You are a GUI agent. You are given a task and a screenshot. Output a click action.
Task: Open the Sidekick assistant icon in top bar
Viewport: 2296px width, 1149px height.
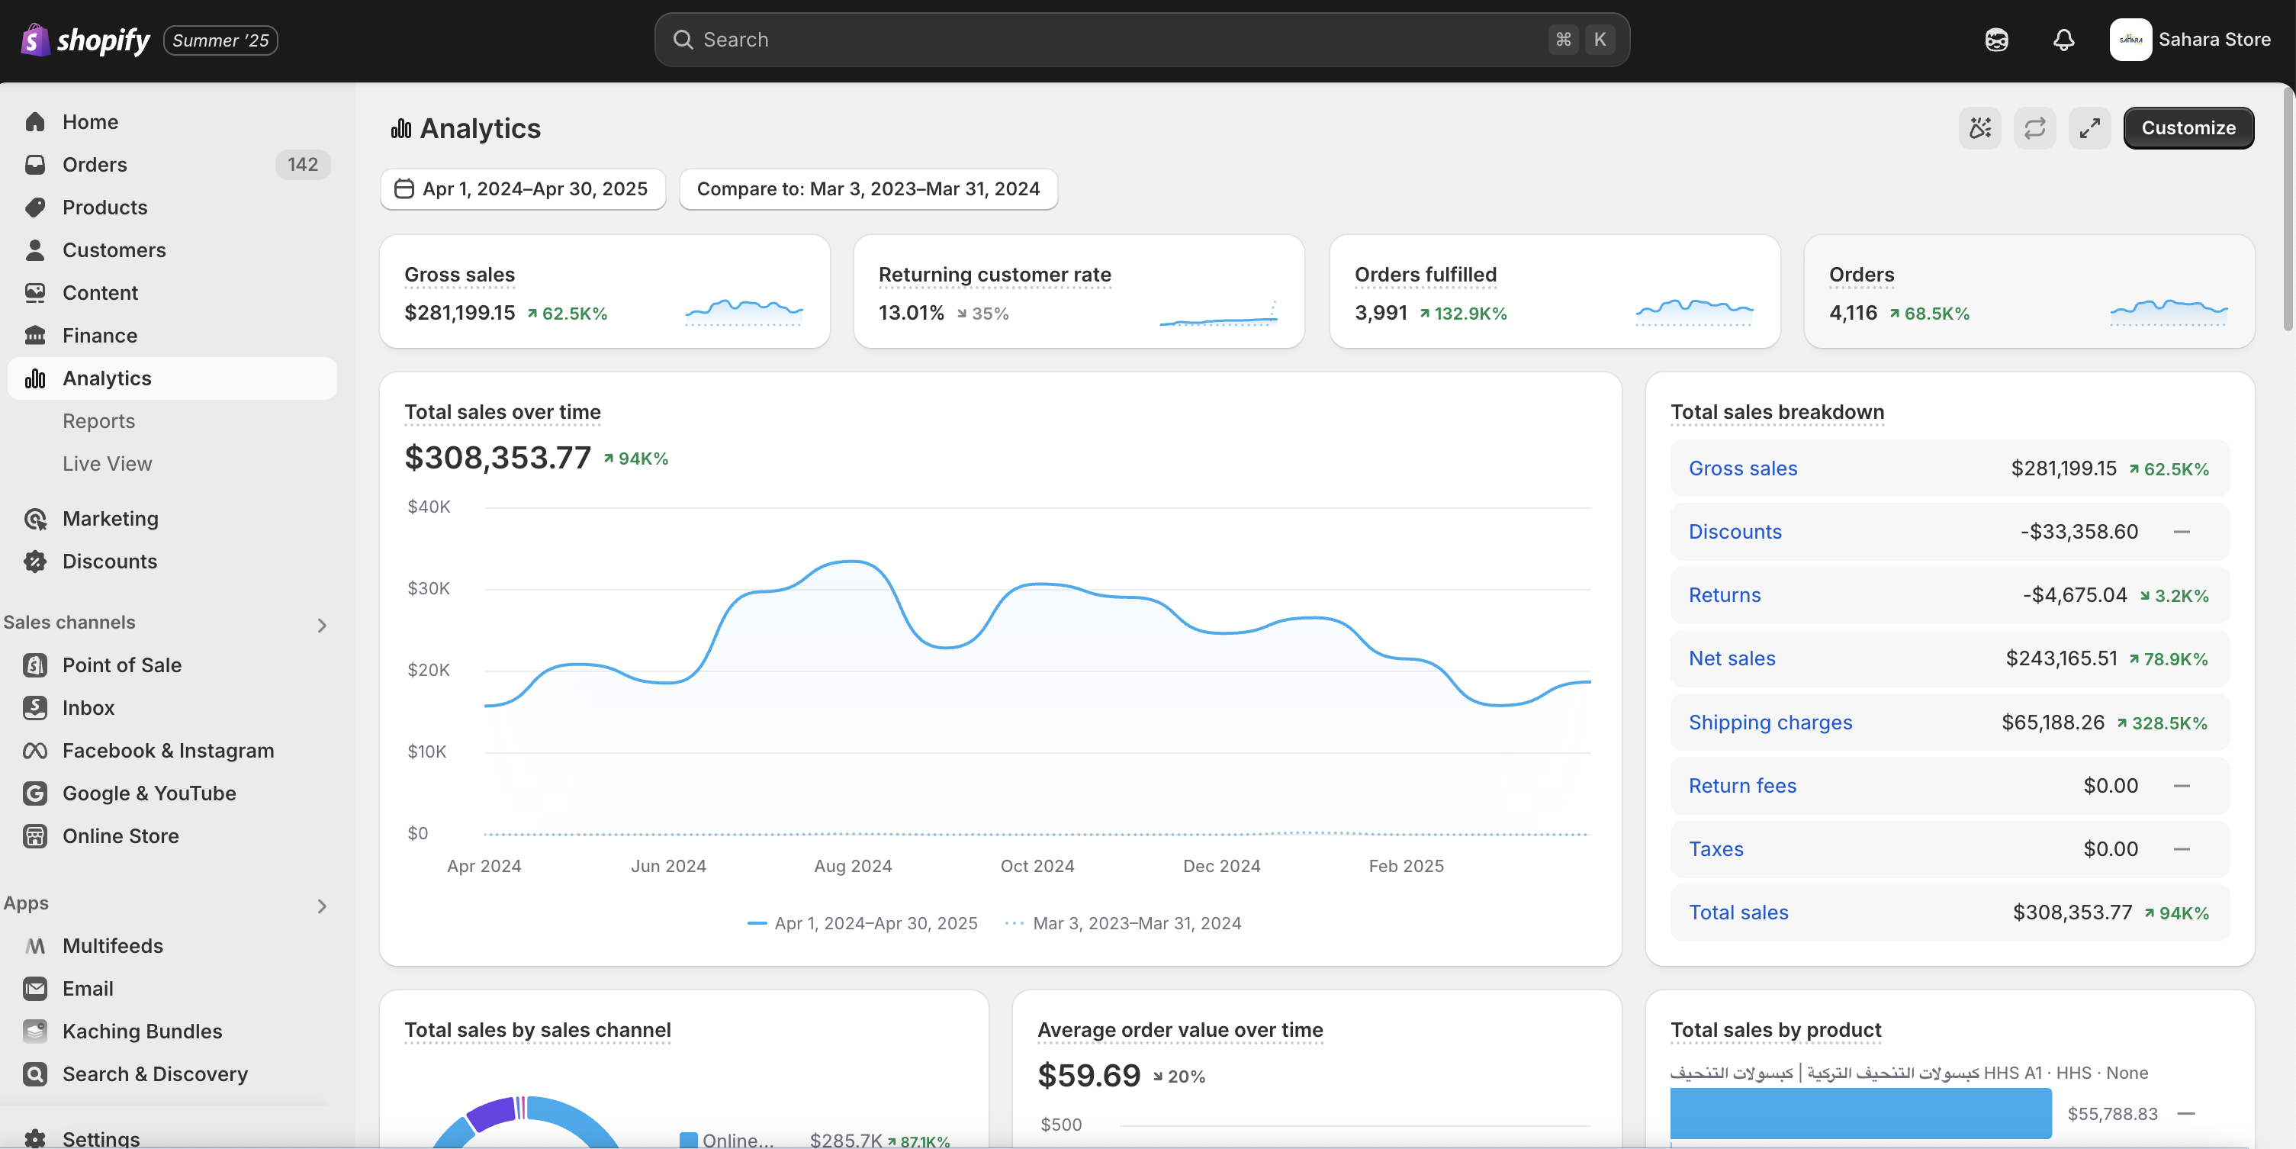click(x=1996, y=40)
